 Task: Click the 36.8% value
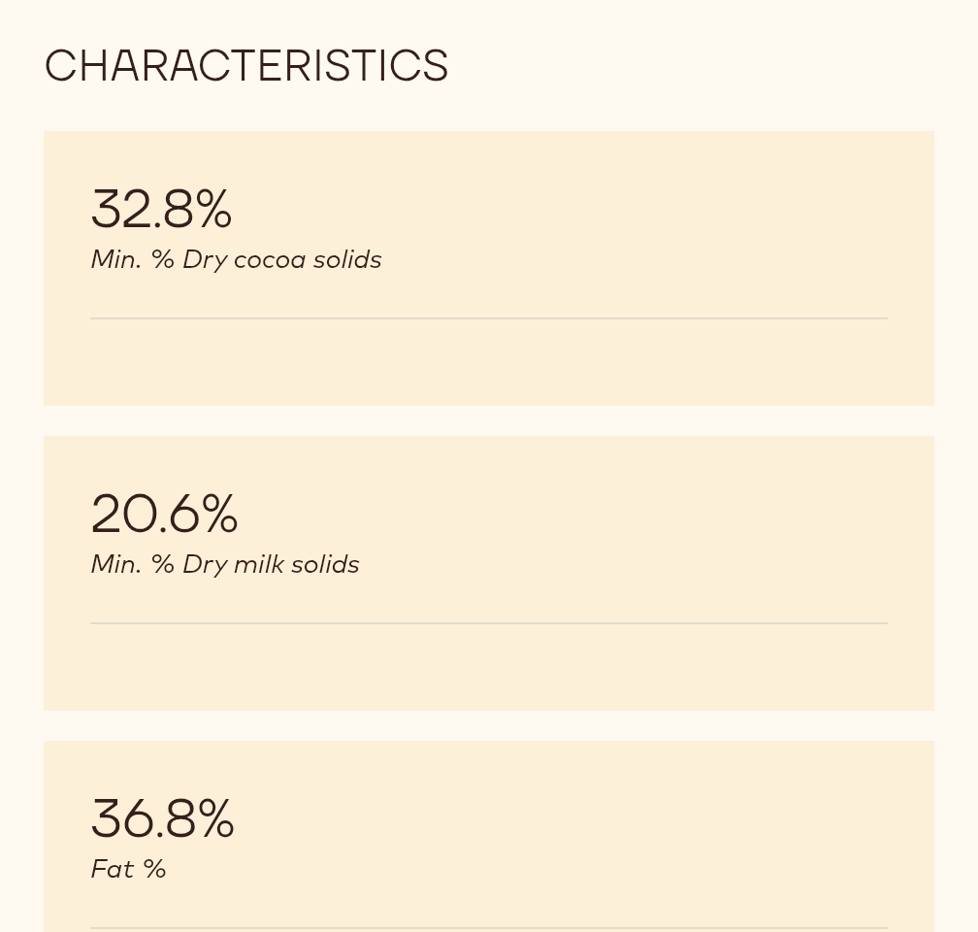163,819
